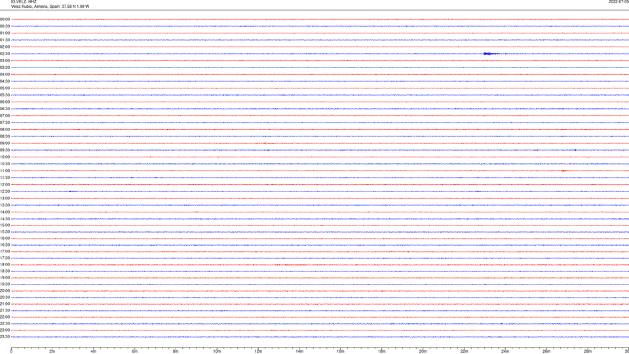Click the 18:00 time label
Viewport: 629px width, 354px height.
(5, 265)
